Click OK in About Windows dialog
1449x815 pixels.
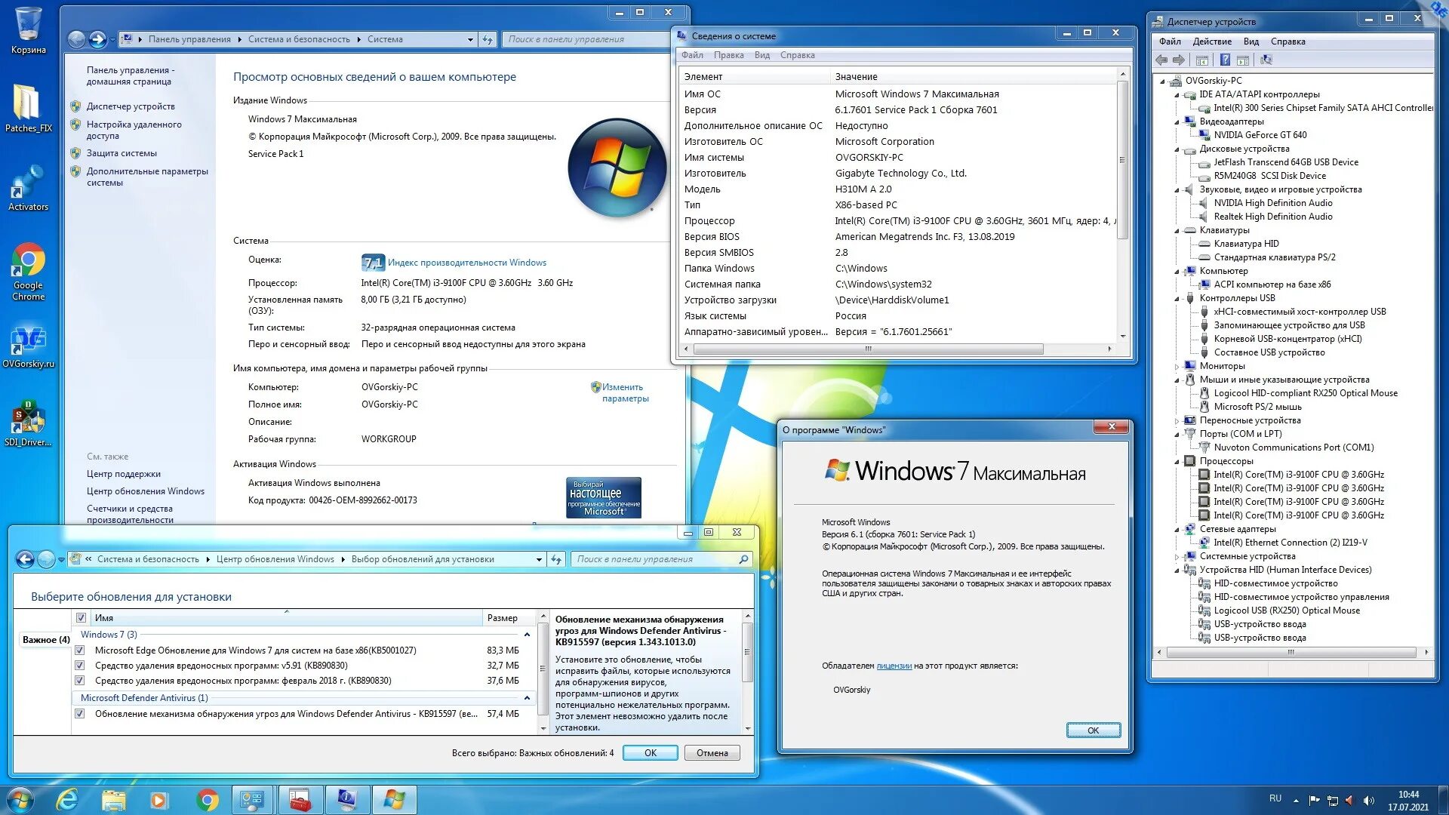click(1092, 730)
